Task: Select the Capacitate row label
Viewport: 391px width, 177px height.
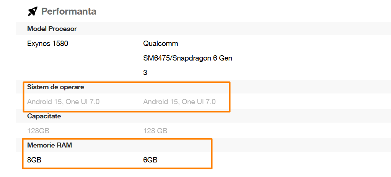Action: 44,116
